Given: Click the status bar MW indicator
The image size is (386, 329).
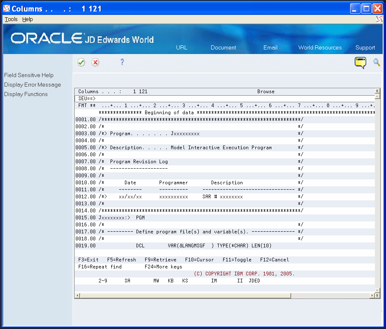Looking at the screenshot, I should pos(156,280).
